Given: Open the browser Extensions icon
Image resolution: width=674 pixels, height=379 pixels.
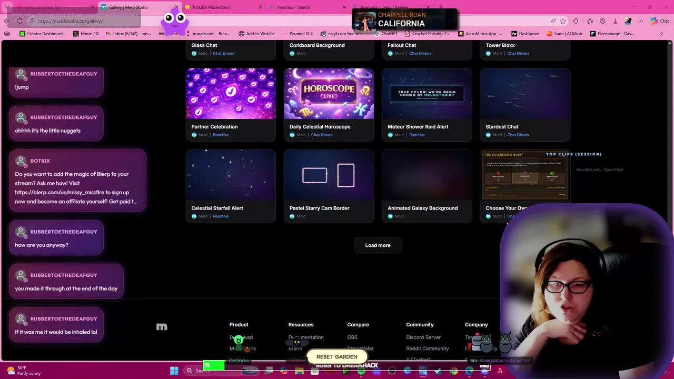Looking at the screenshot, I should pos(576,21).
